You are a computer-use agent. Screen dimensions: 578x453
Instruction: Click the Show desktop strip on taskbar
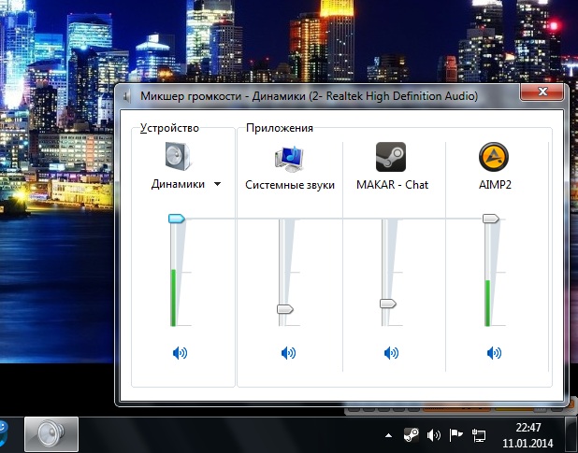(x=571, y=434)
